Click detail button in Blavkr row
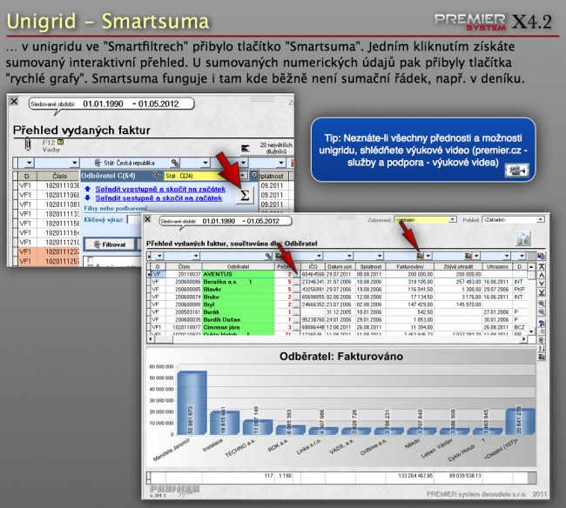 (x=296, y=290)
